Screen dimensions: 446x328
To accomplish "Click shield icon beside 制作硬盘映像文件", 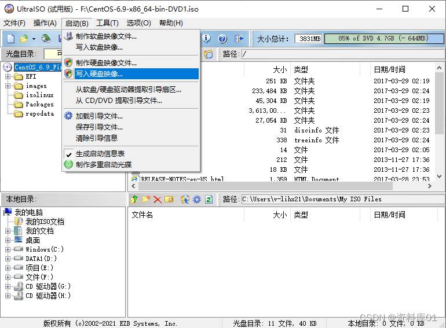I will (x=68, y=62).
